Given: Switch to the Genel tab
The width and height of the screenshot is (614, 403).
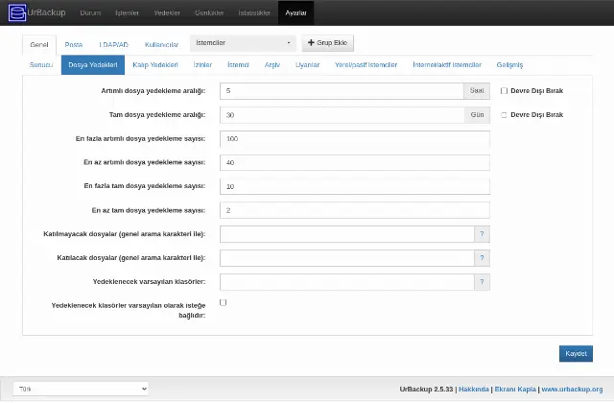Looking at the screenshot, I should [x=39, y=45].
